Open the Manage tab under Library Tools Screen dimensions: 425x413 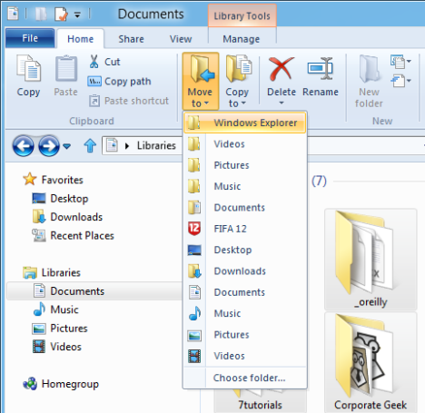[242, 39]
